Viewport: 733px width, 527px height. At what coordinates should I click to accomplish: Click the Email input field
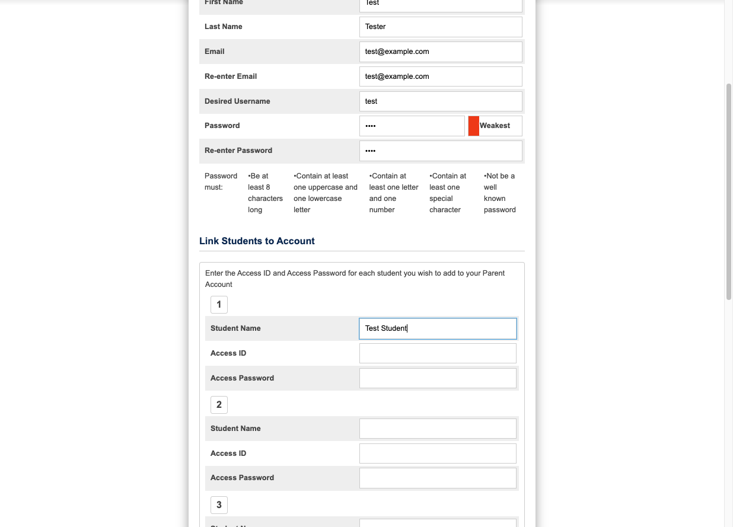coord(441,52)
